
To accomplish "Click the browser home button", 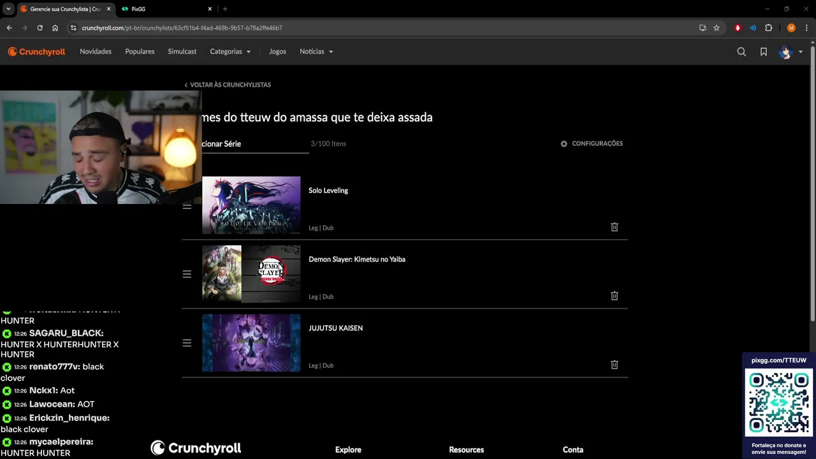I will [x=55, y=28].
